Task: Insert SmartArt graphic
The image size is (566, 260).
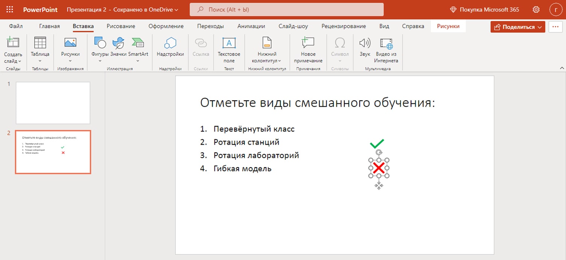Action: pyautogui.click(x=138, y=44)
